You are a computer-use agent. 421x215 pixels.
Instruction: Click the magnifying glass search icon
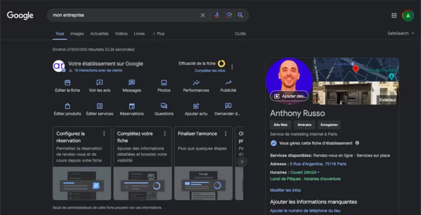240,15
